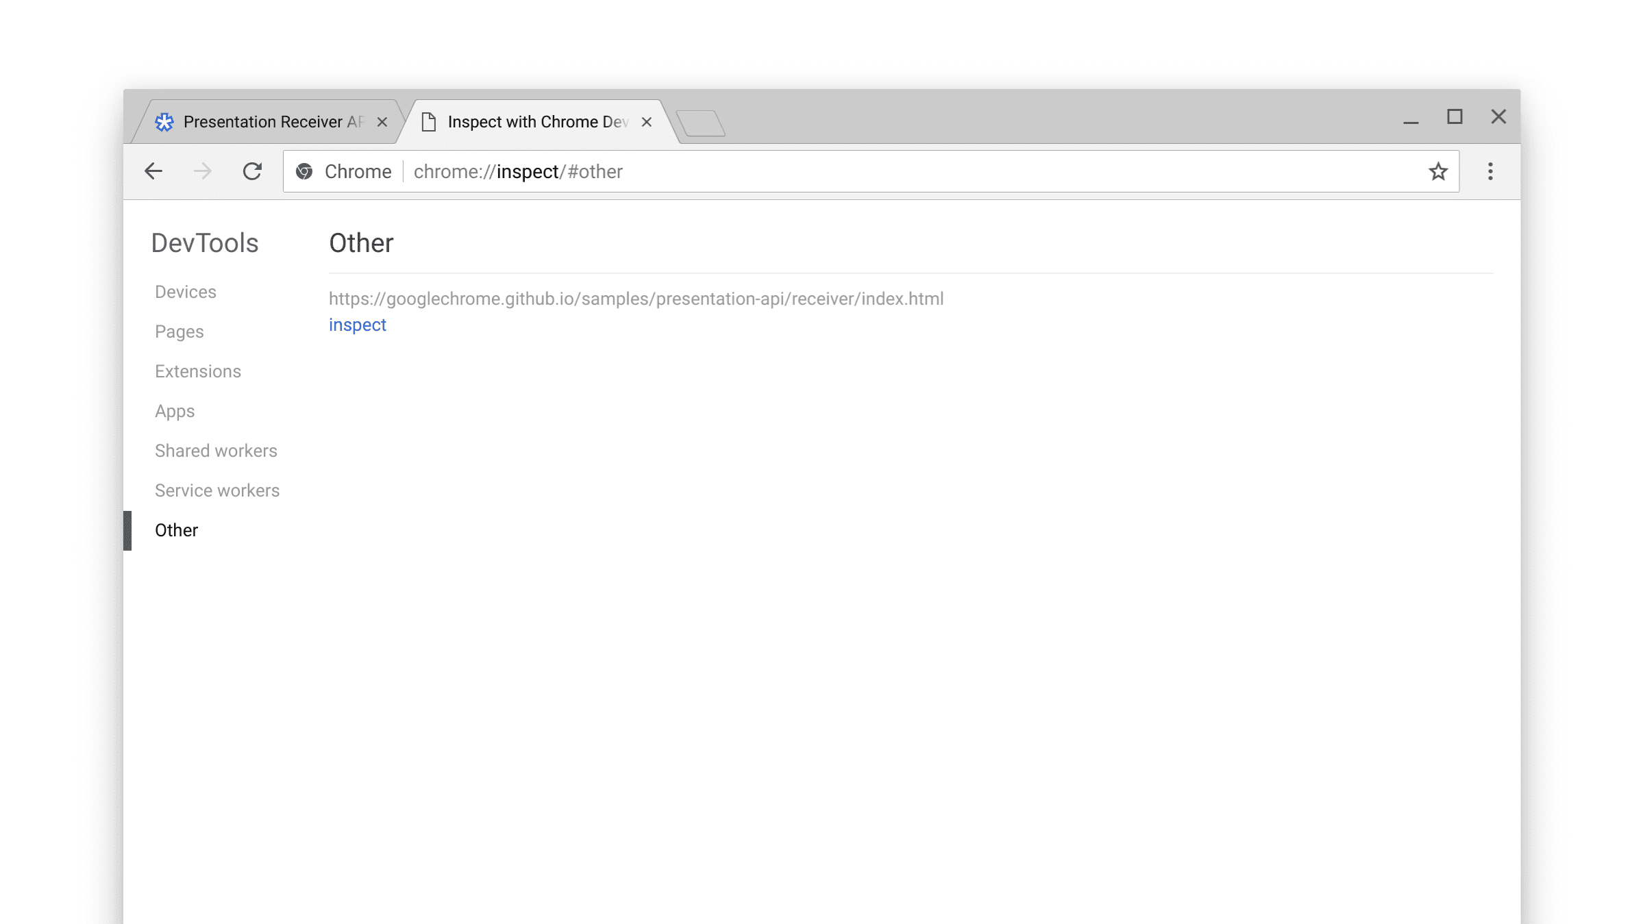Screen dimensions: 1643x924
Task: Click the page reload button
Action: click(253, 171)
